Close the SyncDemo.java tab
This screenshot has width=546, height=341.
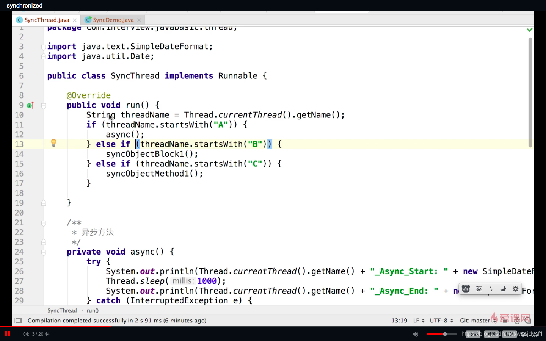tap(139, 20)
